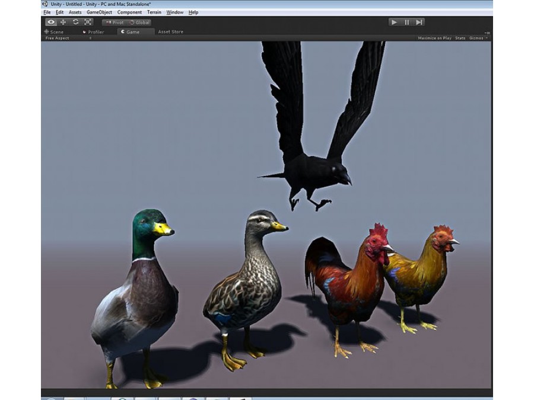The image size is (534, 400).
Task: Open the Terrain menu
Action: click(x=154, y=12)
